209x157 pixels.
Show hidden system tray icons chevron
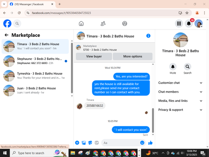163,153
